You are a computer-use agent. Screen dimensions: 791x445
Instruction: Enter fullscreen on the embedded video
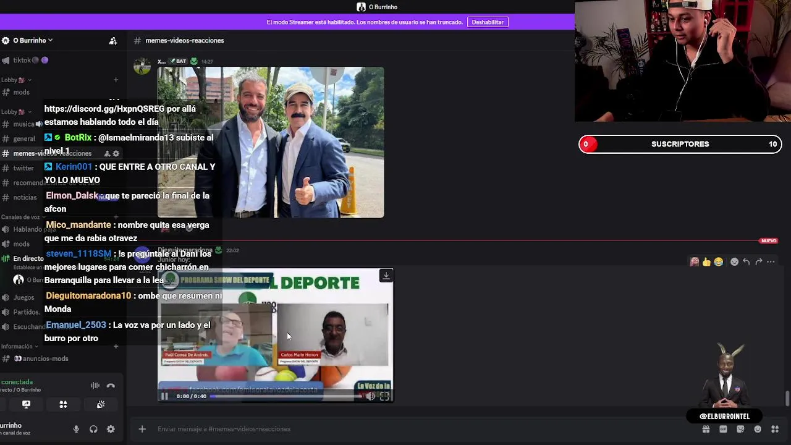384,397
